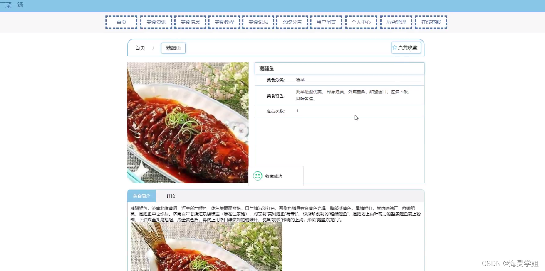Screen dimensions: 545x271
Task: Click the 点我收藏 favorite button
Action: [x=406, y=47]
